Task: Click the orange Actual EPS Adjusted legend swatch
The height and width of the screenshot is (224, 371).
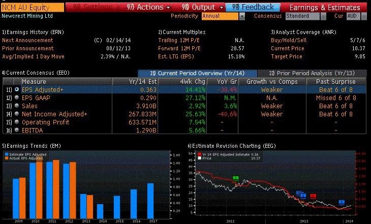Action: 7,158
